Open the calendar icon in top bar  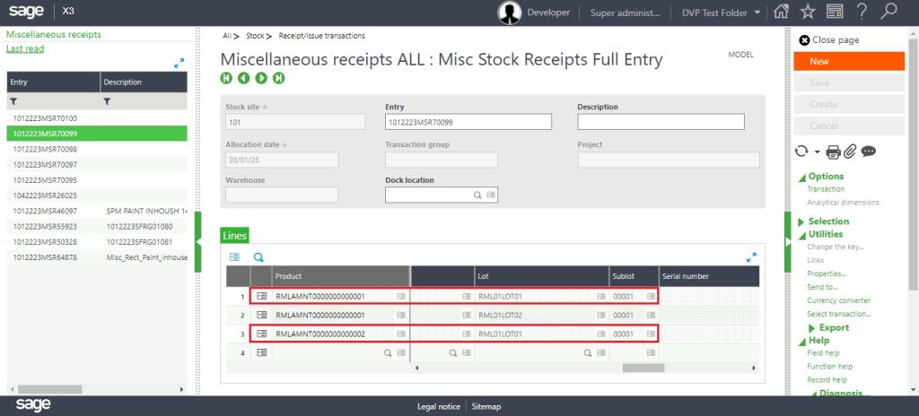point(835,12)
